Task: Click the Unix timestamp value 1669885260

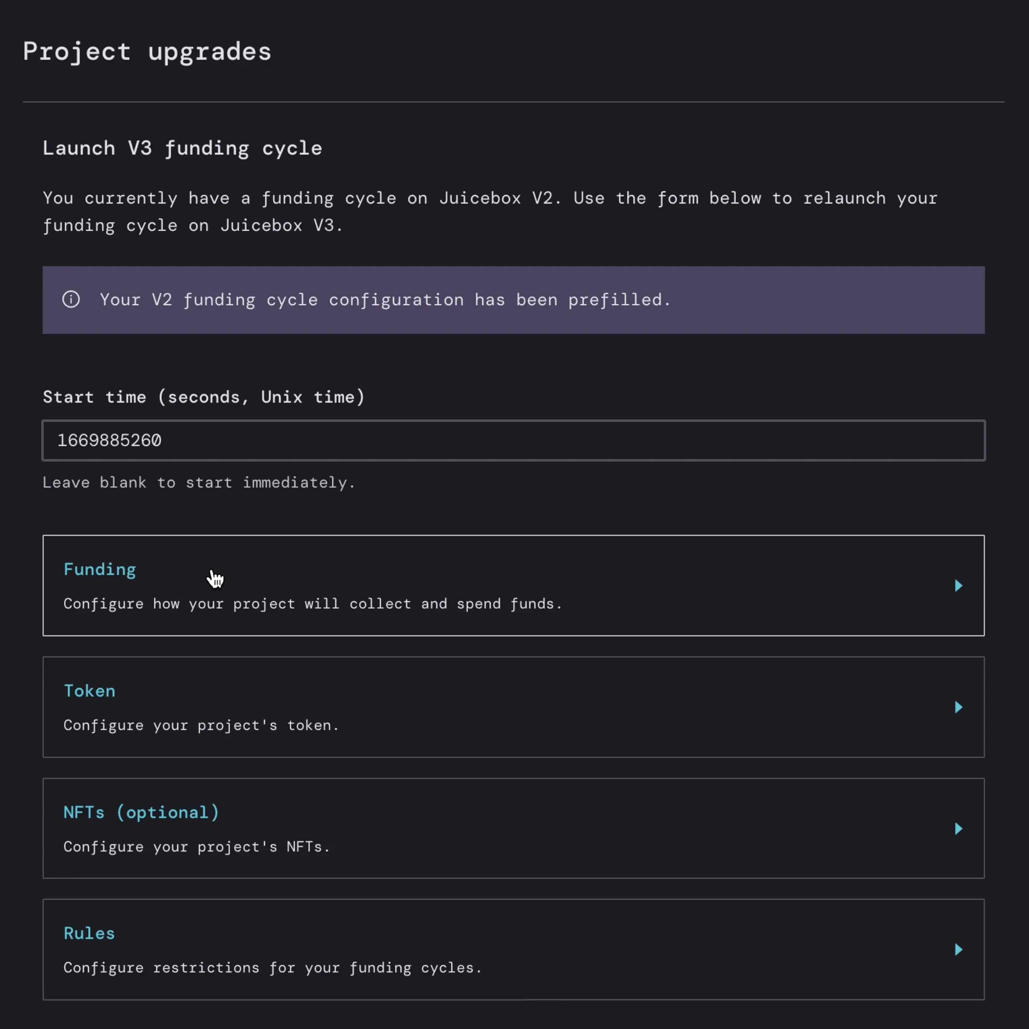Action: coord(109,440)
